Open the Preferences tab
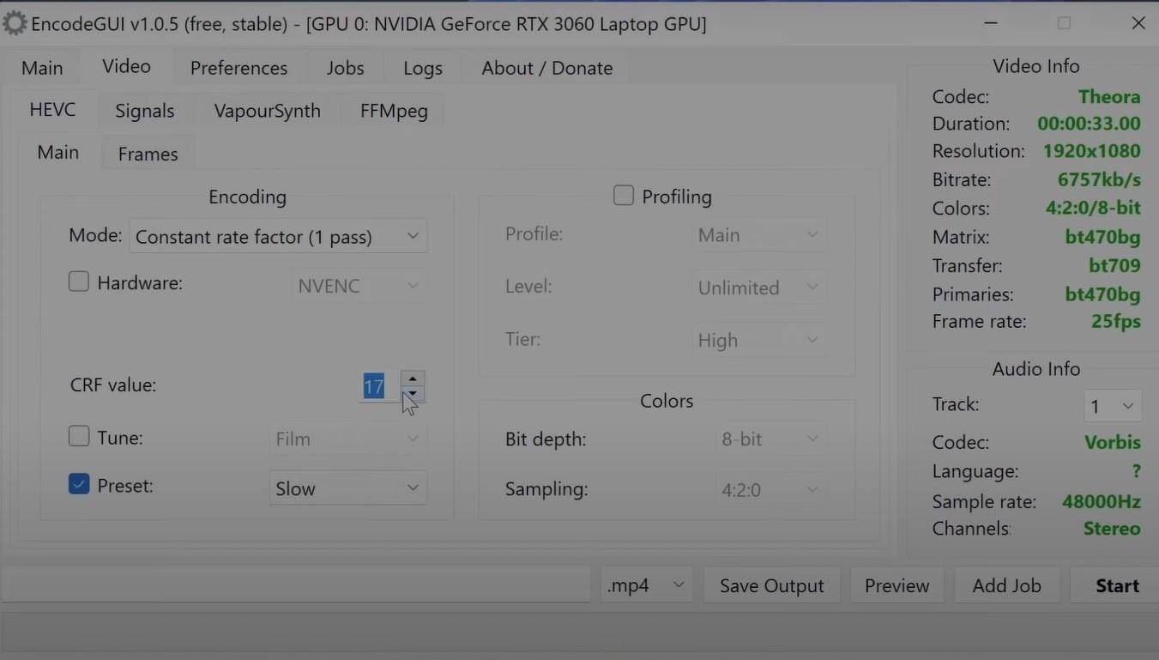The width and height of the screenshot is (1159, 660). click(x=238, y=68)
